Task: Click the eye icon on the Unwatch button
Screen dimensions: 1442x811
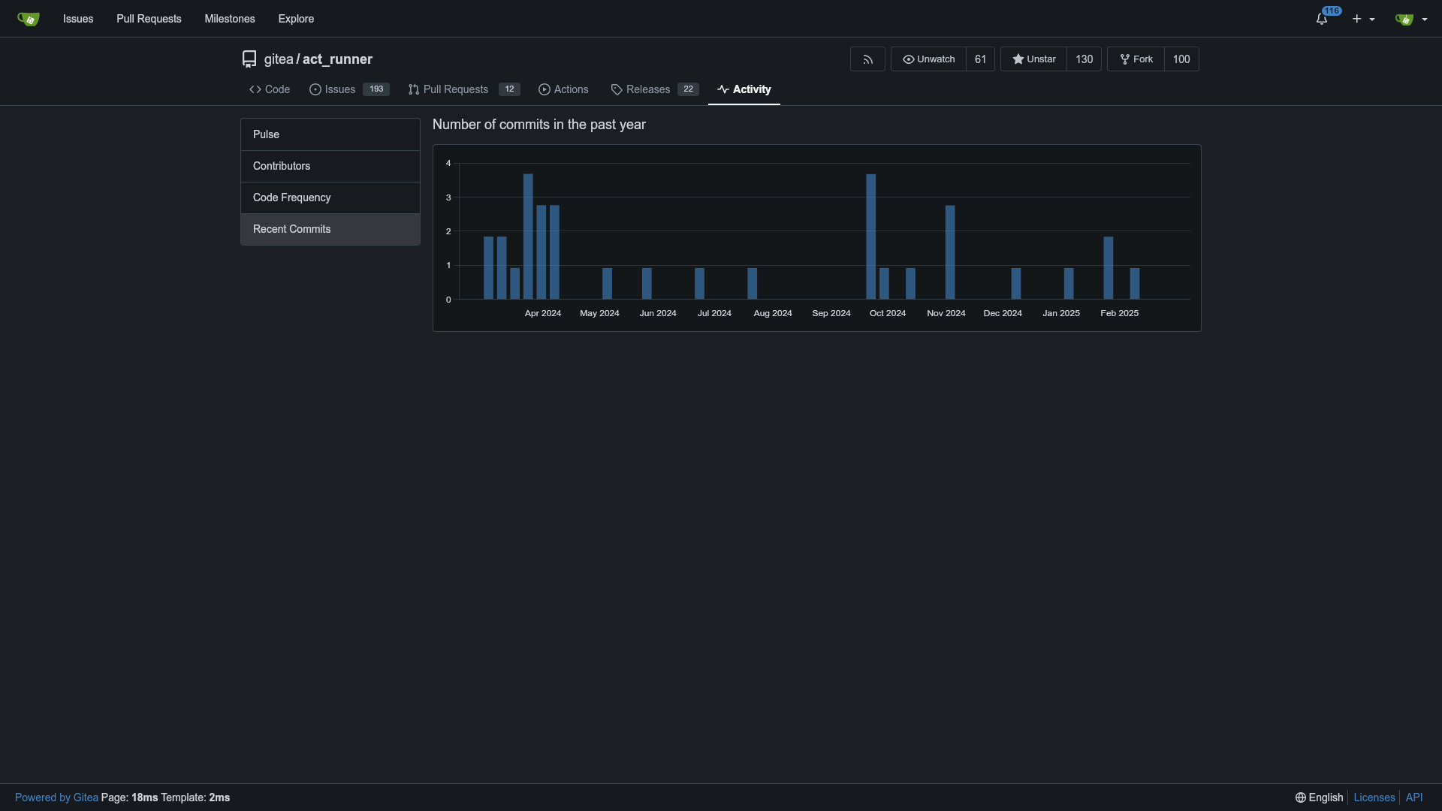Action: click(x=910, y=59)
